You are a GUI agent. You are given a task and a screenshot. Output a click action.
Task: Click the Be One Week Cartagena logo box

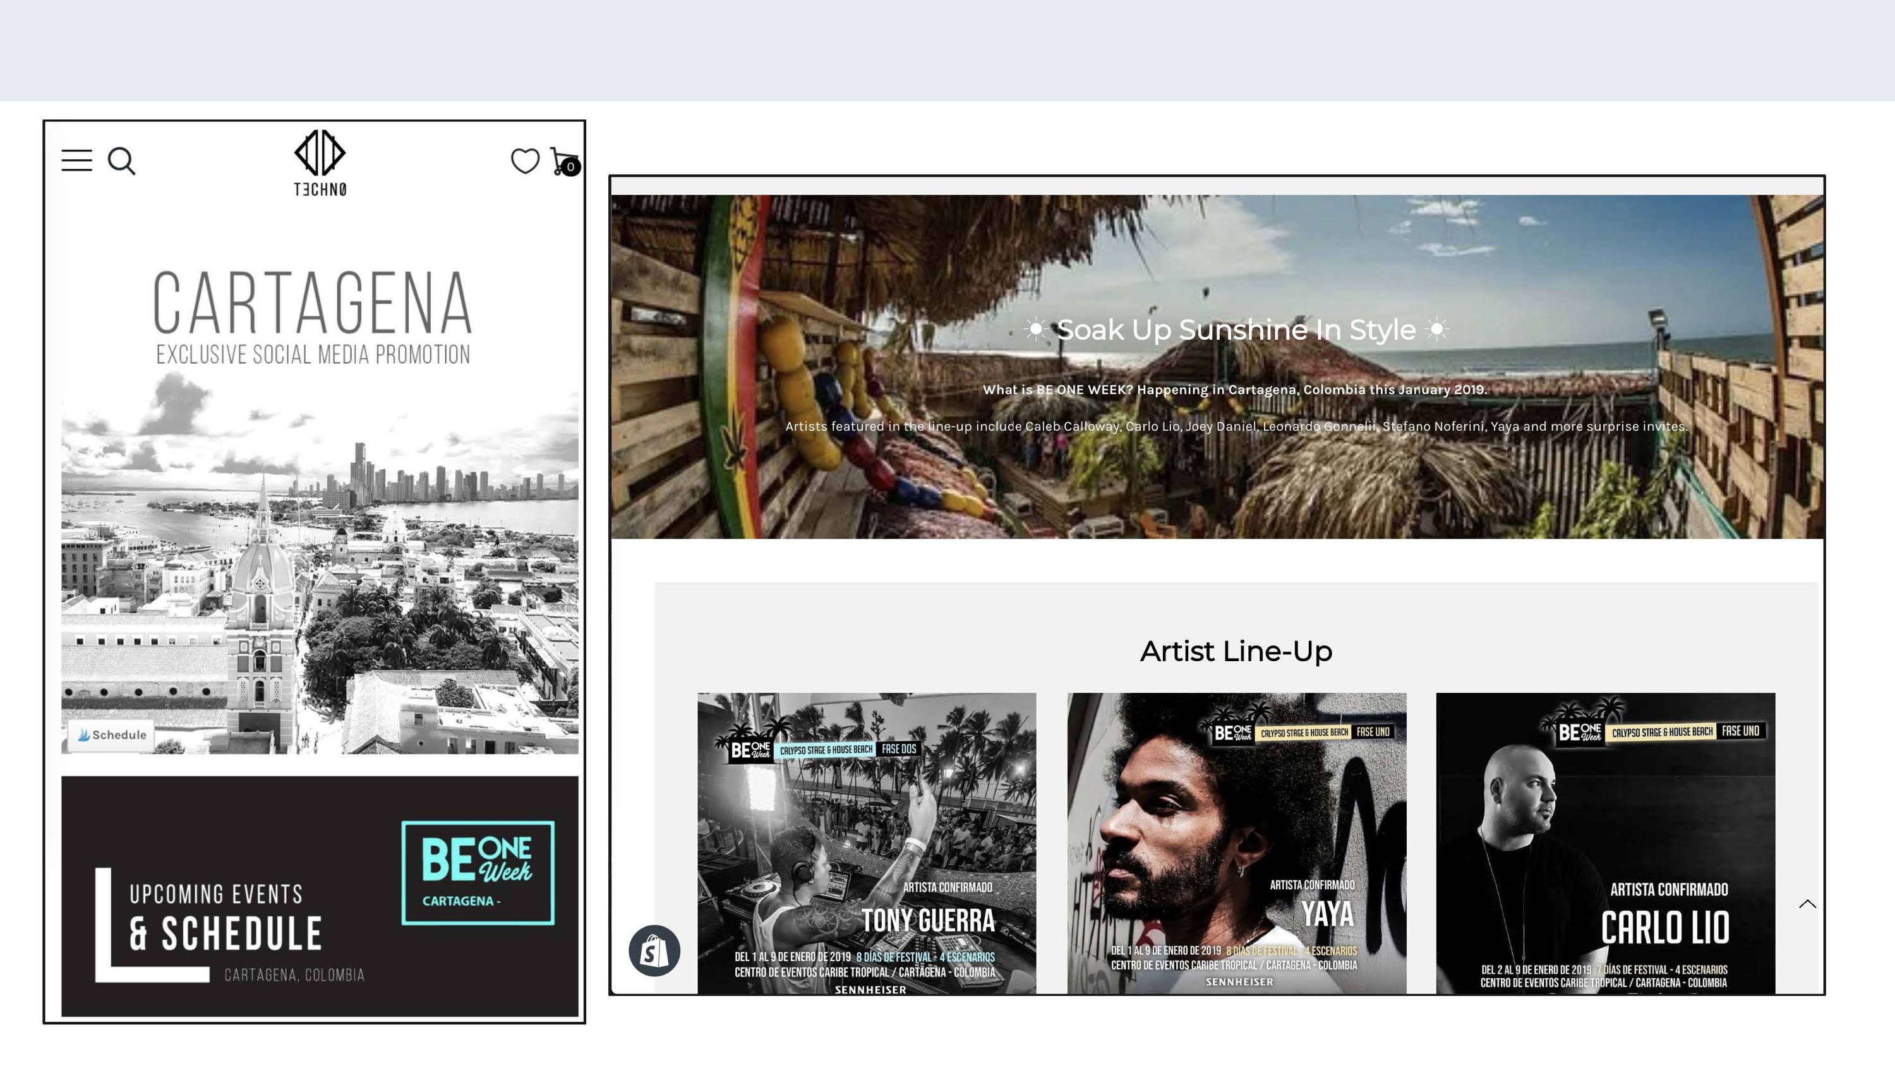click(x=478, y=873)
